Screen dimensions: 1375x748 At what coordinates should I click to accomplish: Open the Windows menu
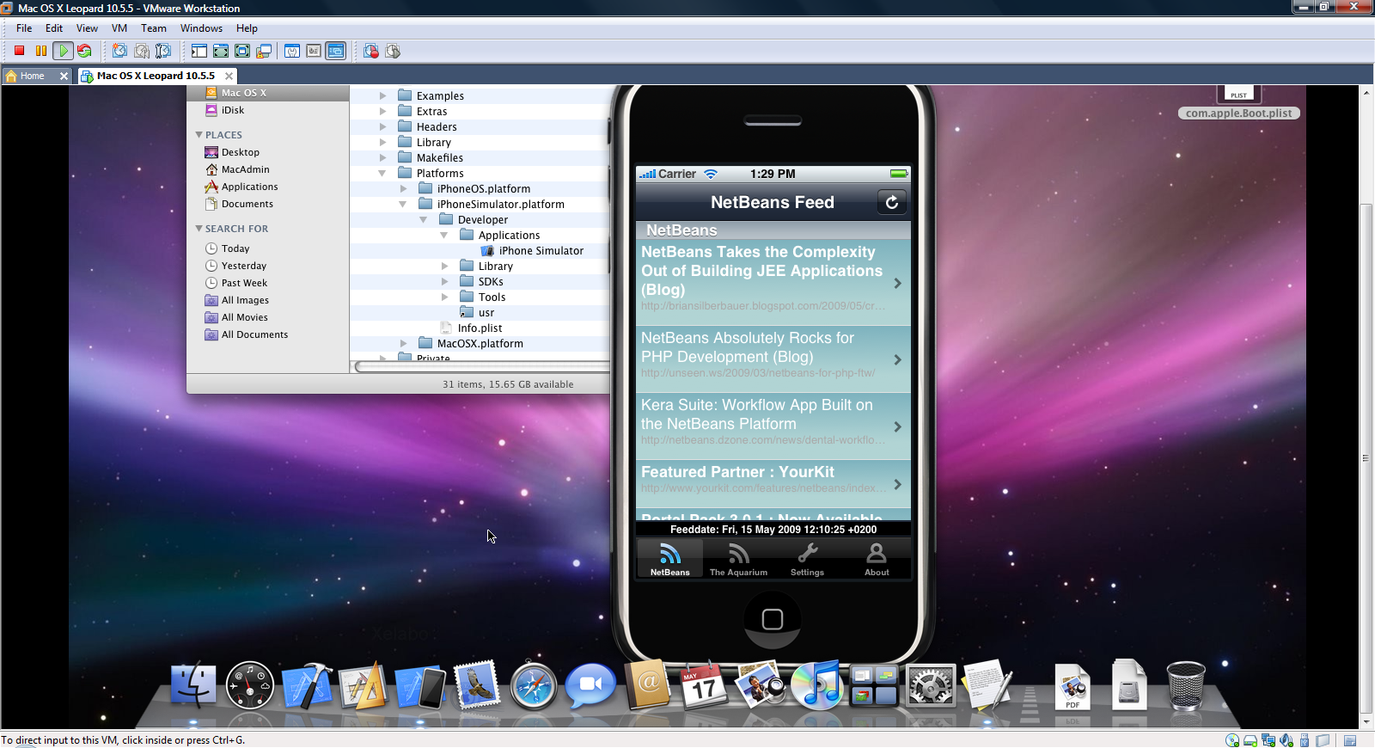click(201, 28)
